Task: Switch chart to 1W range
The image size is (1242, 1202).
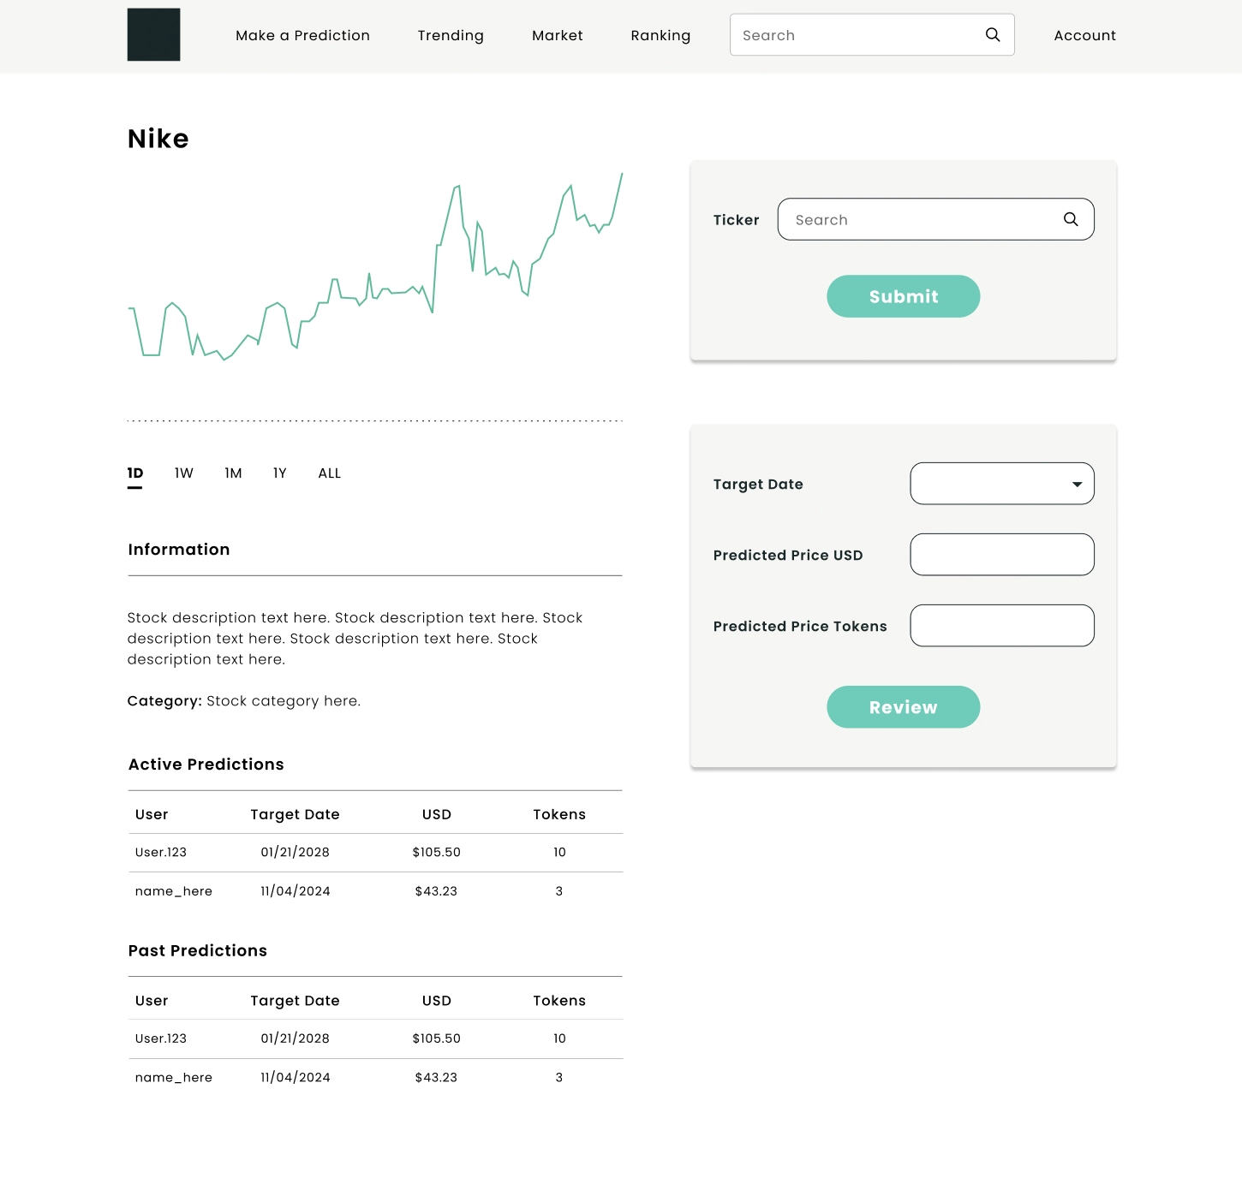Action: tap(184, 473)
